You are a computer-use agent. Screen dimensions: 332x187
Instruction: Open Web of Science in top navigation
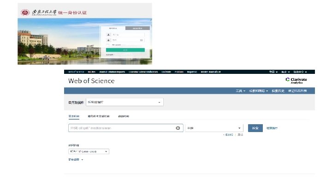click(76, 72)
